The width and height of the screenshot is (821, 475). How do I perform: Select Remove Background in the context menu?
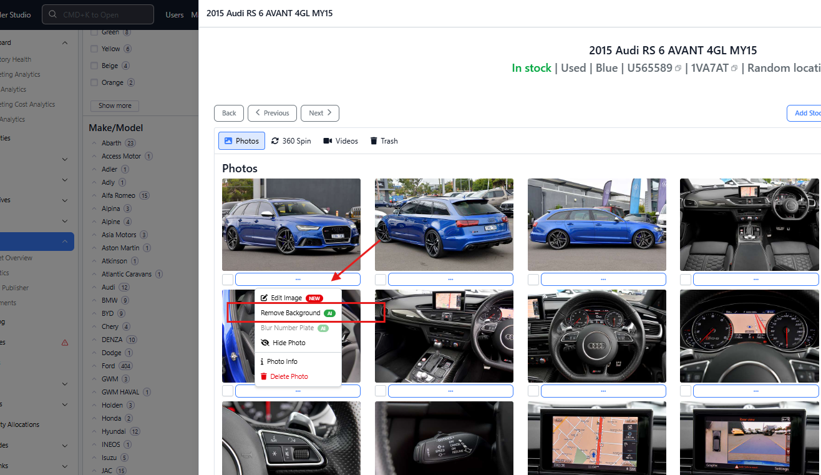[298, 313]
